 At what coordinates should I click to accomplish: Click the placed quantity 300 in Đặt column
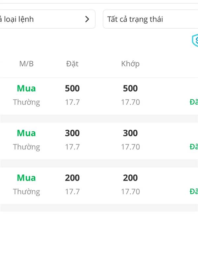click(72, 133)
